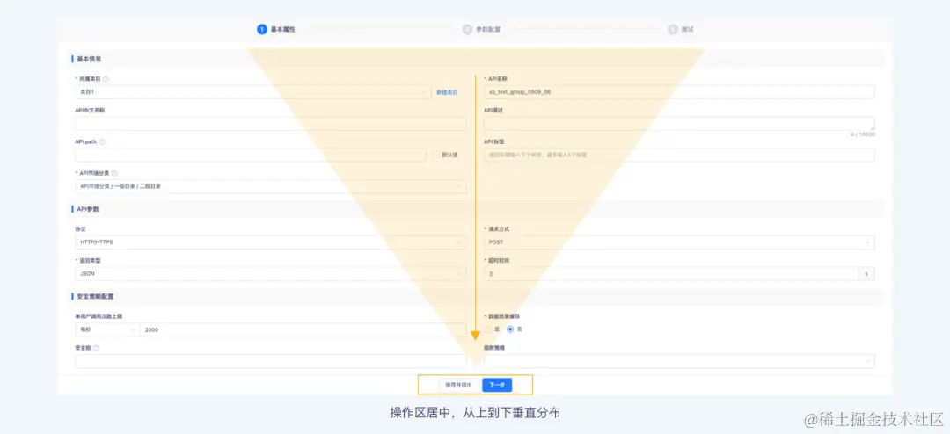Click the help icon next to 安全组

click(97, 348)
